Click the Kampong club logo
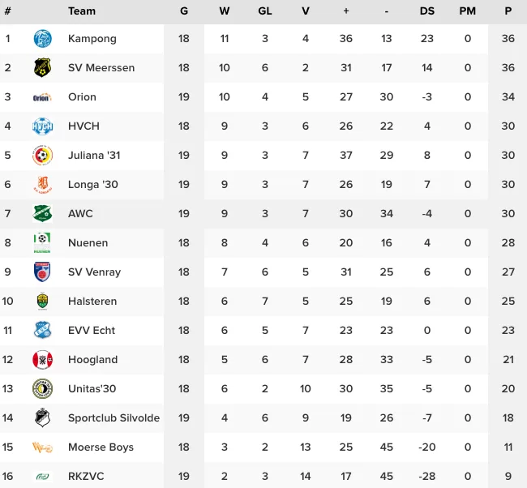527x488 pixels. pos(43,38)
